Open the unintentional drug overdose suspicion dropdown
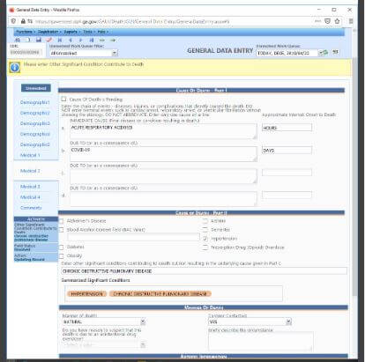This screenshot has height=362, width=365. [143, 345]
